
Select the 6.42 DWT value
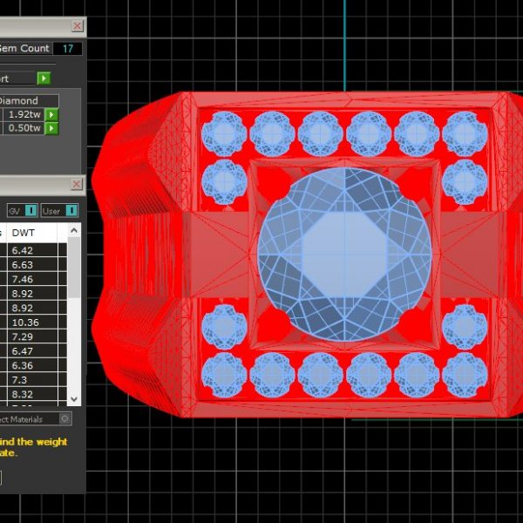tap(32, 250)
